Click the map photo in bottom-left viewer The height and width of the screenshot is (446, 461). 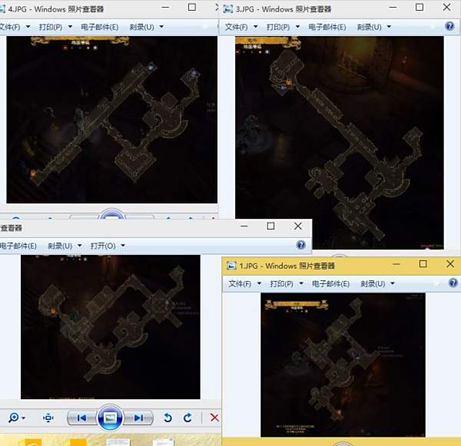click(110, 327)
